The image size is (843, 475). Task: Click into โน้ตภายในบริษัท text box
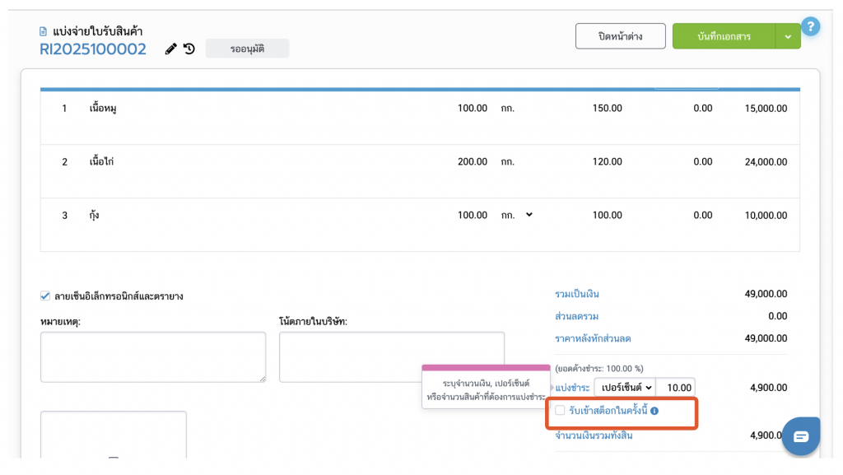tap(392, 356)
